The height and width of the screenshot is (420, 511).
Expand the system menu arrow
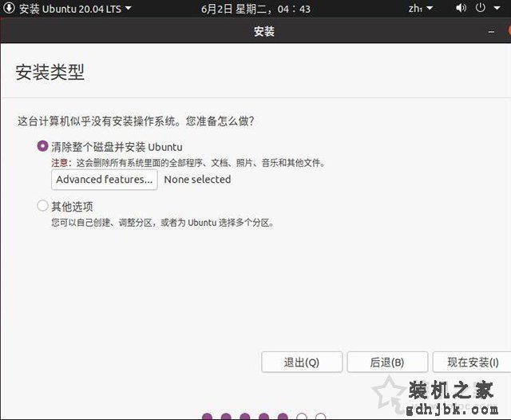click(497, 8)
